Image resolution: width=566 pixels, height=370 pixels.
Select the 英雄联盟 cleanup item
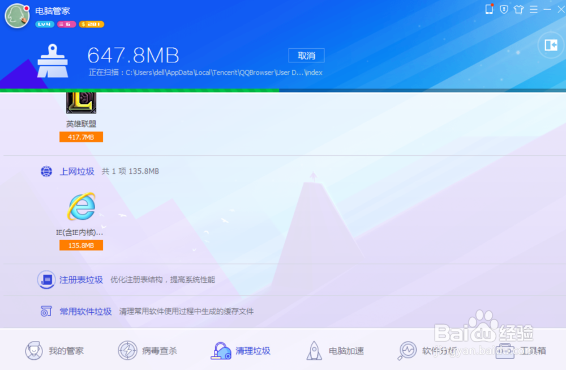(80, 105)
